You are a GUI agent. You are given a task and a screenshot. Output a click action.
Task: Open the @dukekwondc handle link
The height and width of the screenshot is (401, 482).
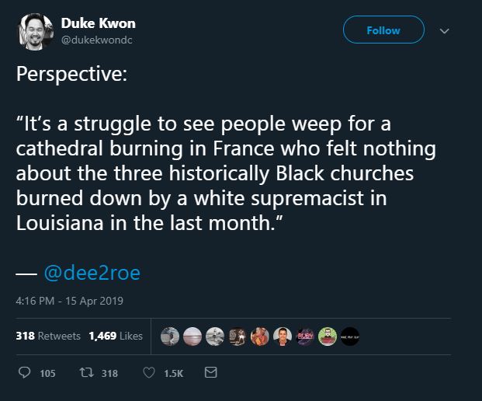point(97,40)
